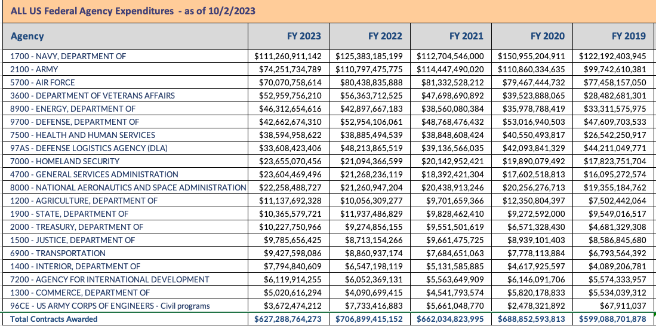Select '3600 - DEPARTMENT OF VETERANS AFFAIRS' cell

tap(125, 96)
